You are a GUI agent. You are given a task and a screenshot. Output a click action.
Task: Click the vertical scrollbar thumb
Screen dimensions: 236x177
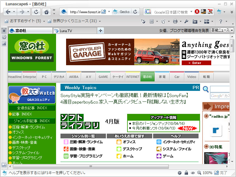click(232, 45)
